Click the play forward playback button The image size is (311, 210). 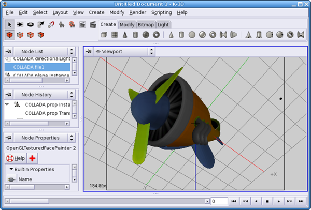(x=278, y=201)
